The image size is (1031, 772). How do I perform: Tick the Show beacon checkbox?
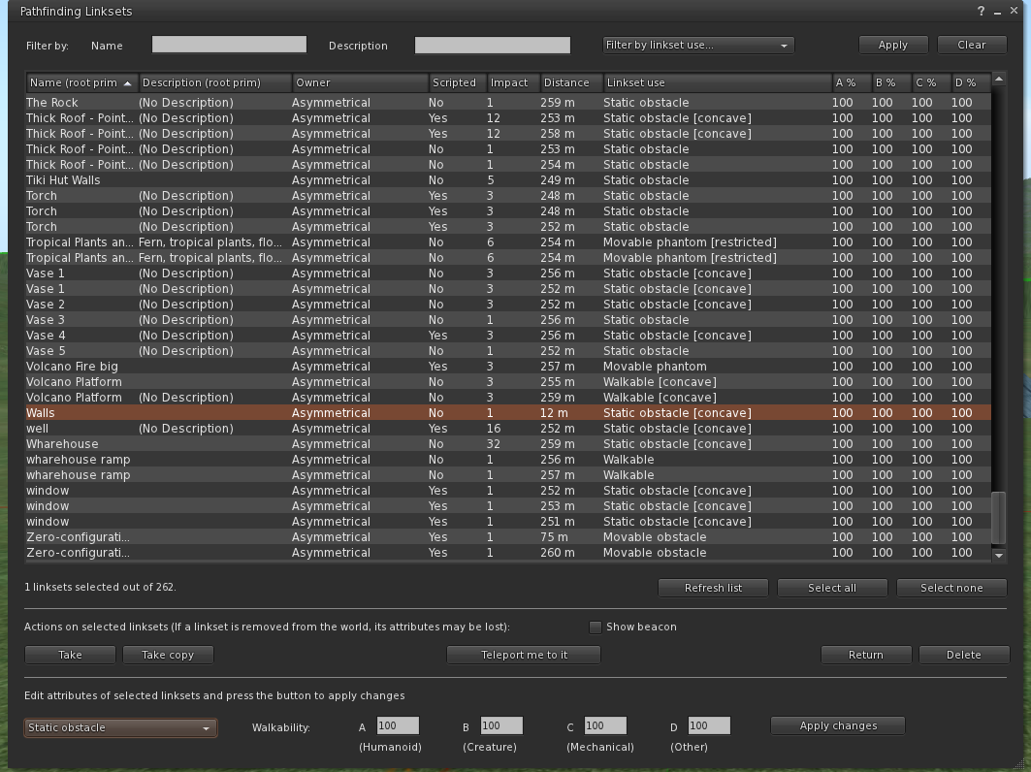[596, 627]
